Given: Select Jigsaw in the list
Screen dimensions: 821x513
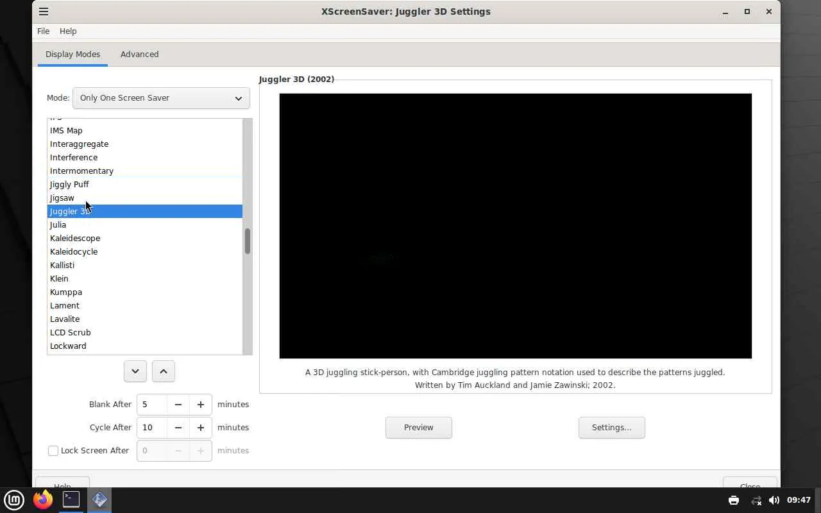Looking at the screenshot, I should click(x=145, y=198).
